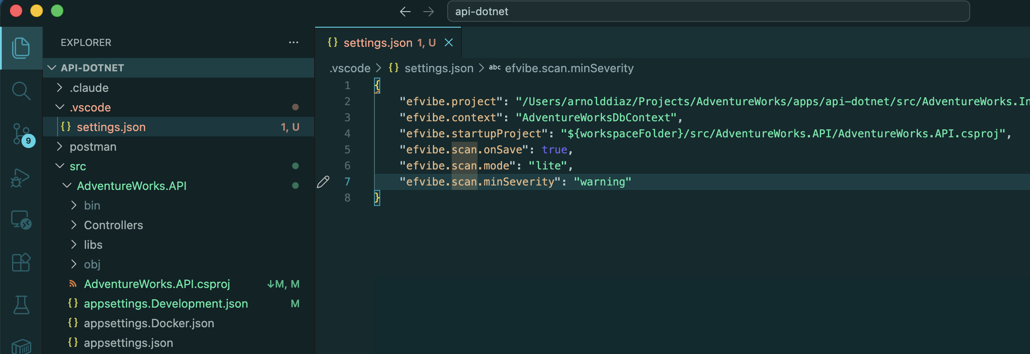Click the true value on line 5
The width and height of the screenshot is (1030, 354).
554,150
